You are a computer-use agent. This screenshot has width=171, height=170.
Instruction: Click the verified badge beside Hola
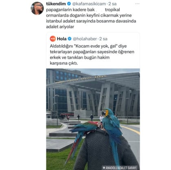[70, 39]
